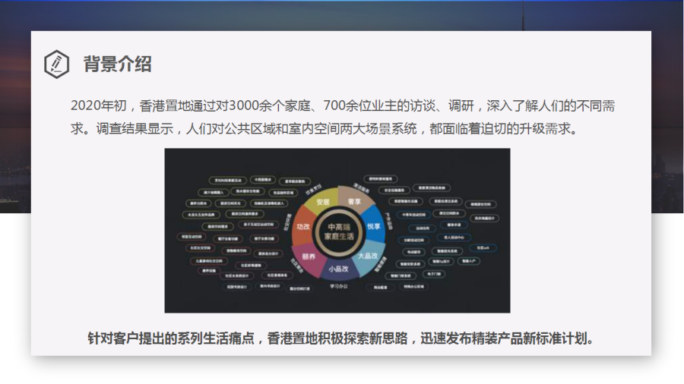Click the 学习办公 label below the wheel
684x384 pixels.
click(338, 286)
